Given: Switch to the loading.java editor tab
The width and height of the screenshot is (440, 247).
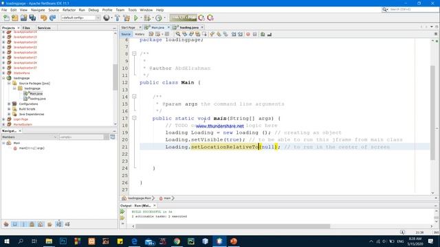Looking at the screenshot, I should coord(189,27).
